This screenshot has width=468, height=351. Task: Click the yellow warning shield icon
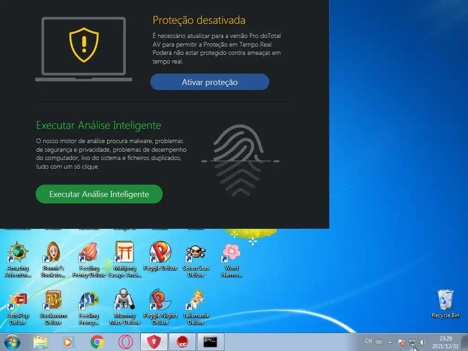(84, 45)
